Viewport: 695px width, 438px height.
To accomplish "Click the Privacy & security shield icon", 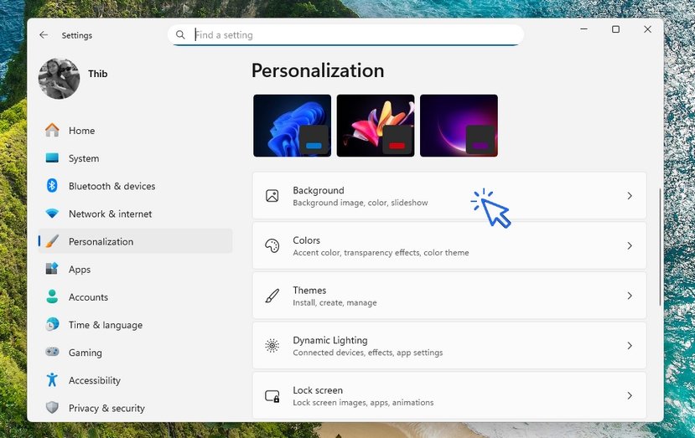I will point(52,408).
